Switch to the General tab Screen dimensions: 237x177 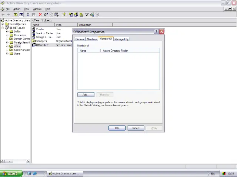click(x=80, y=39)
